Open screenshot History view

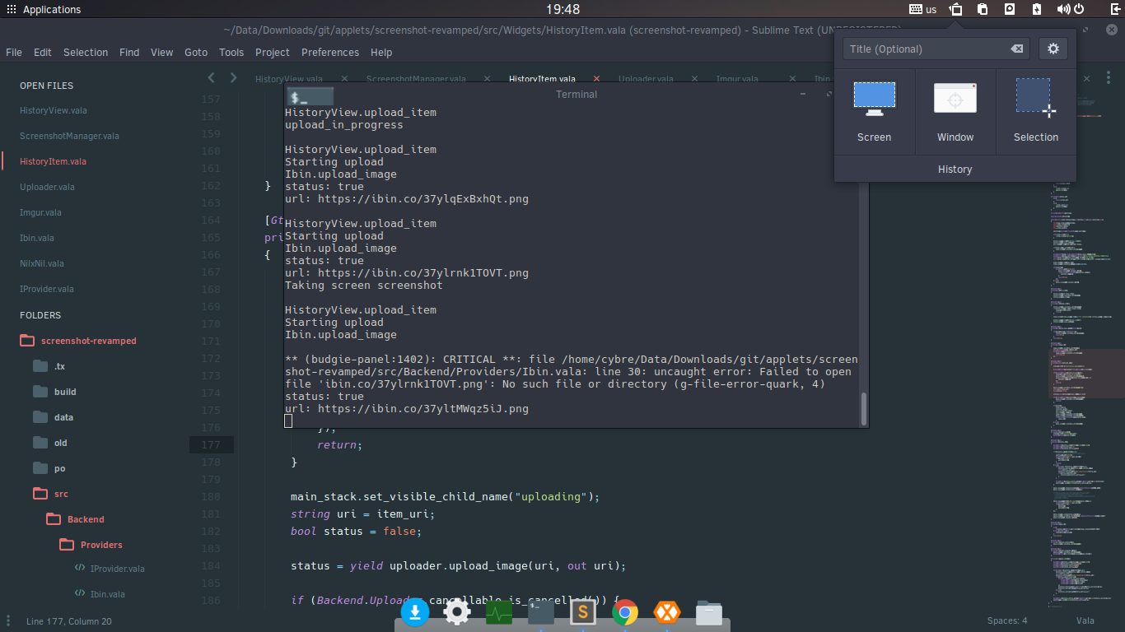955,169
